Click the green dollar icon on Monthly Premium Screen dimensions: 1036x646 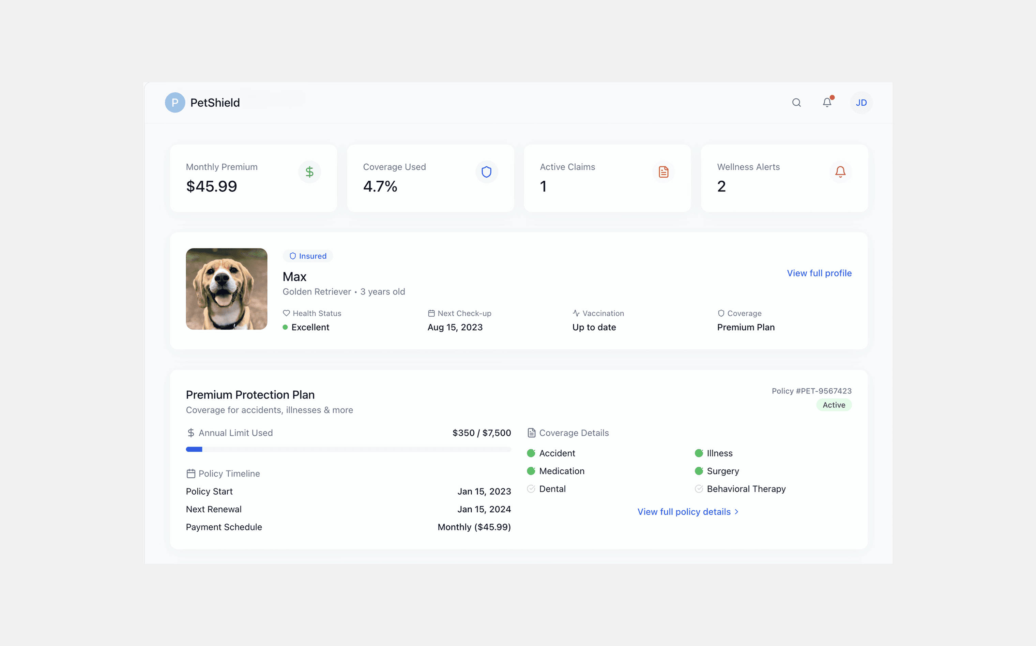[x=309, y=172]
